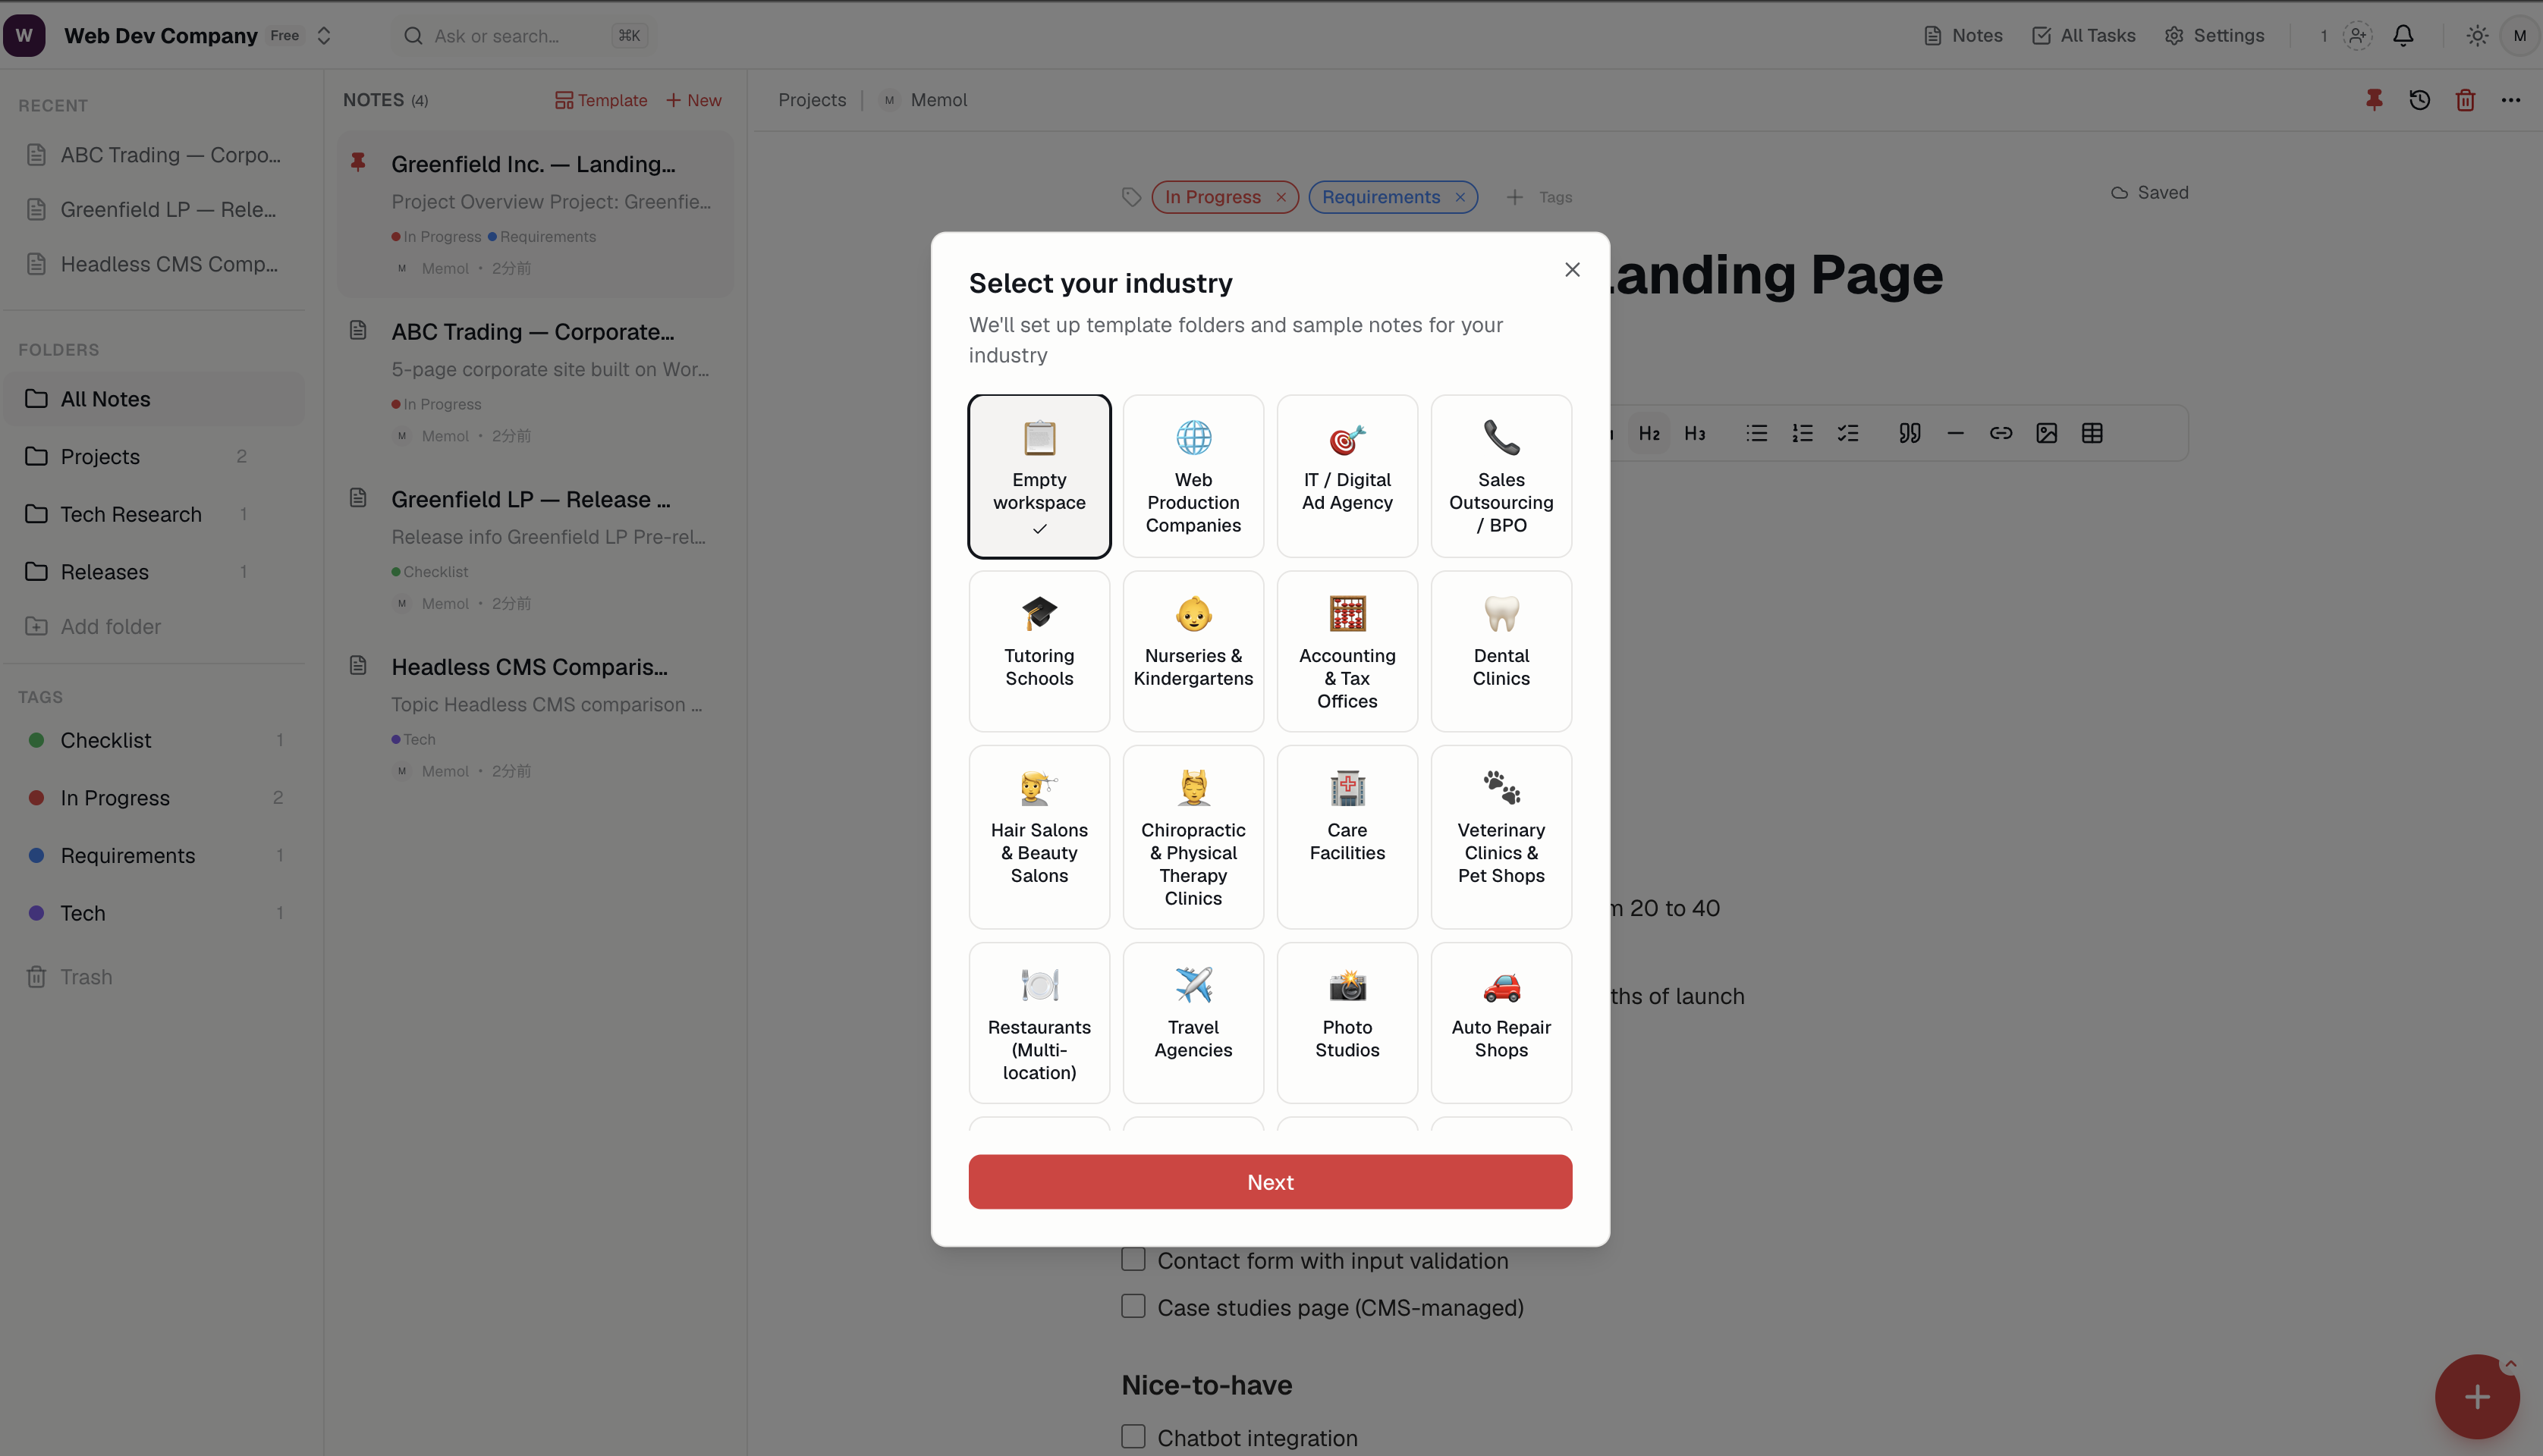Select Sales Outsourcing / BPO industry
The width and height of the screenshot is (2543, 1456).
coord(1501,476)
